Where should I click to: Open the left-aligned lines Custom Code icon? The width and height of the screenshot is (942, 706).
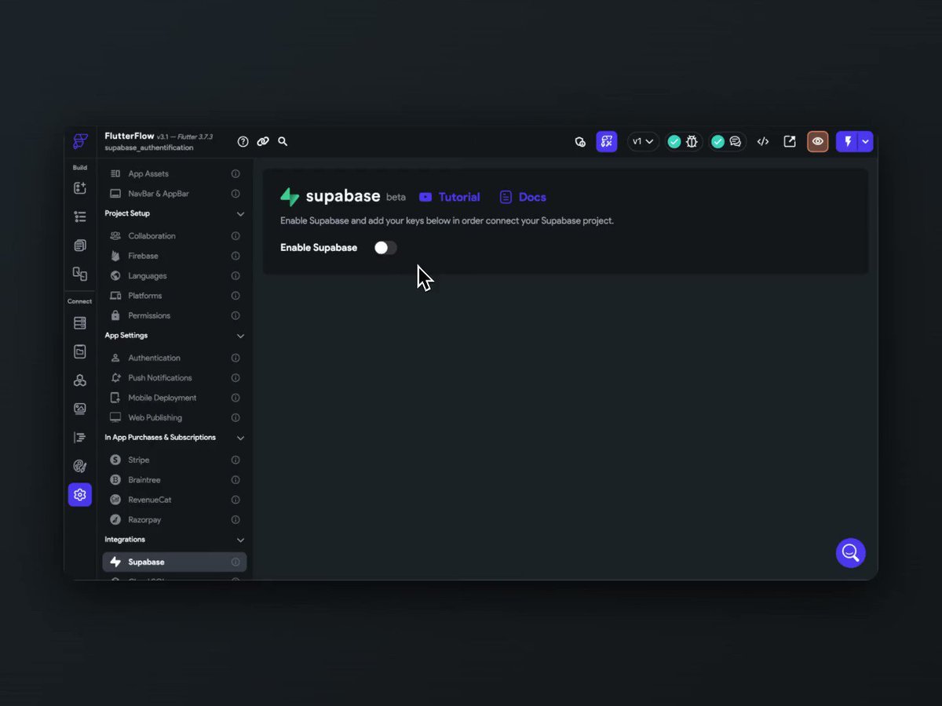[x=80, y=438]
